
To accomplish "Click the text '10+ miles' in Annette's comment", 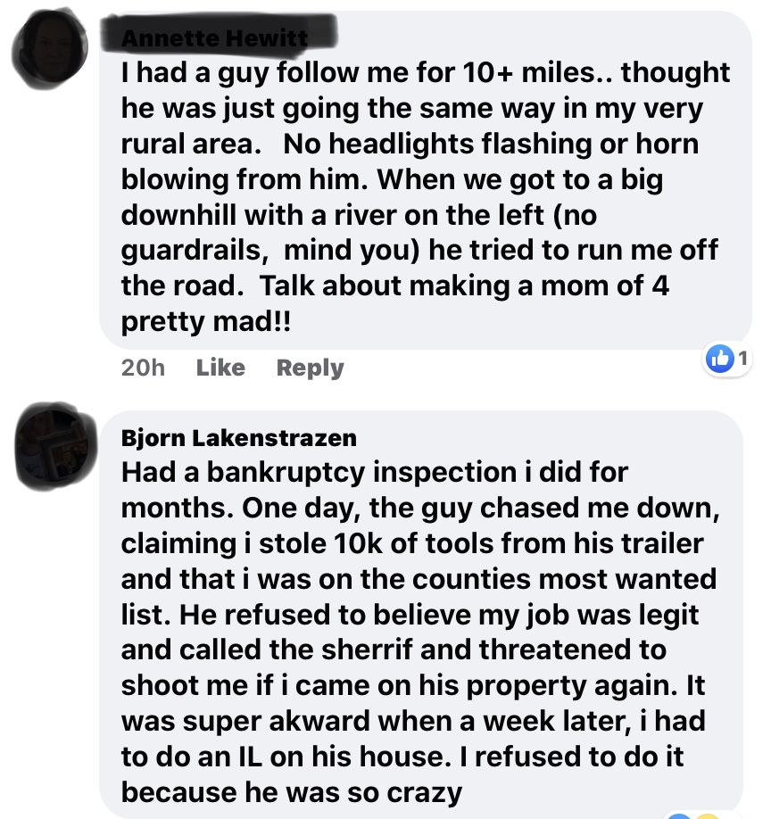I will [501, 74].
